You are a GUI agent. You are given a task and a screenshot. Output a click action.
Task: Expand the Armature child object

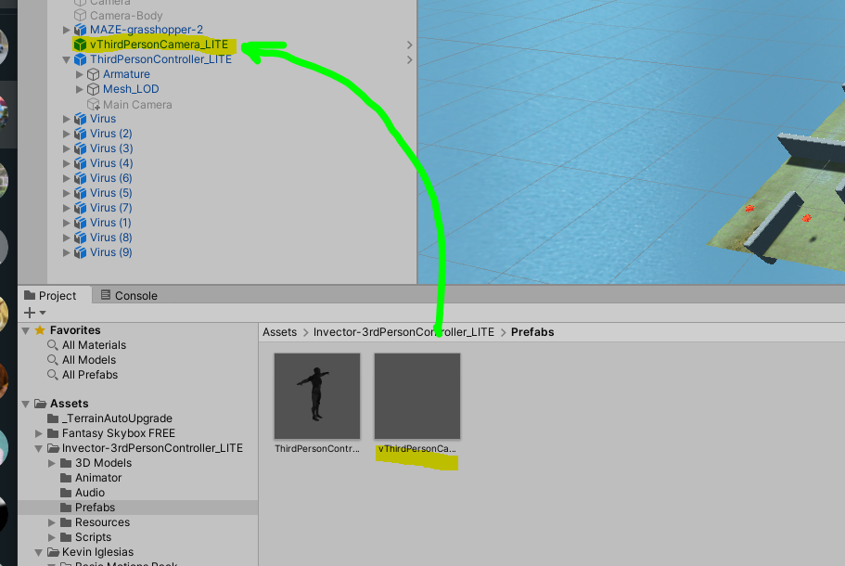click(80, 74)
